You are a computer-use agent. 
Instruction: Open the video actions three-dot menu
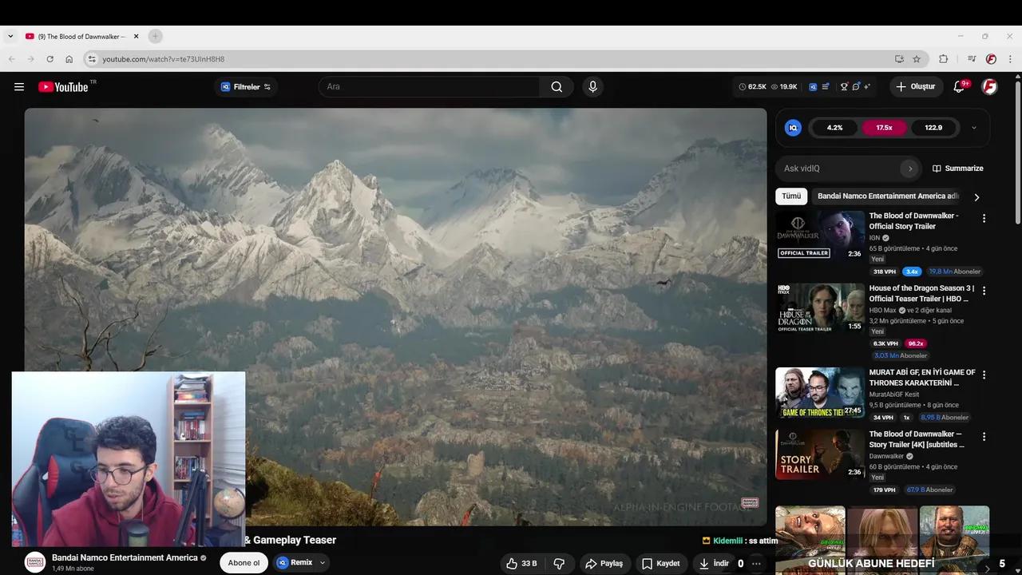756,563
